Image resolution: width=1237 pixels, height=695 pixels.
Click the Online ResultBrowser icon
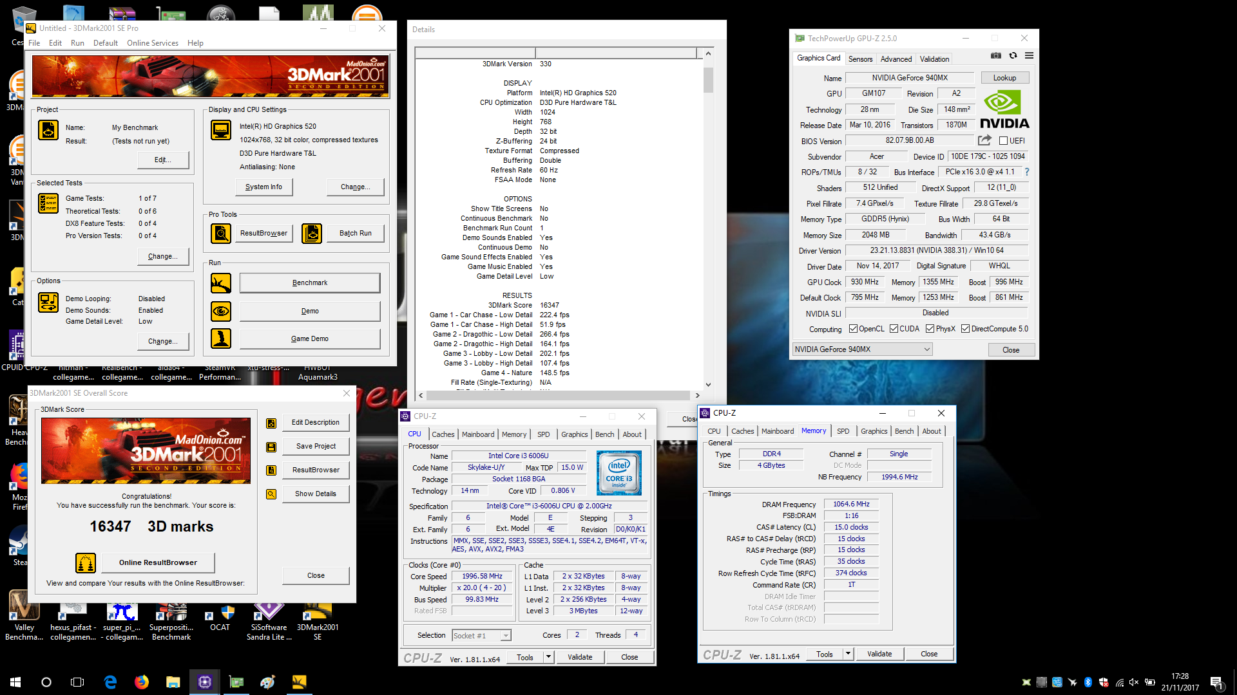pyautogui.click(x=86, y=563)
